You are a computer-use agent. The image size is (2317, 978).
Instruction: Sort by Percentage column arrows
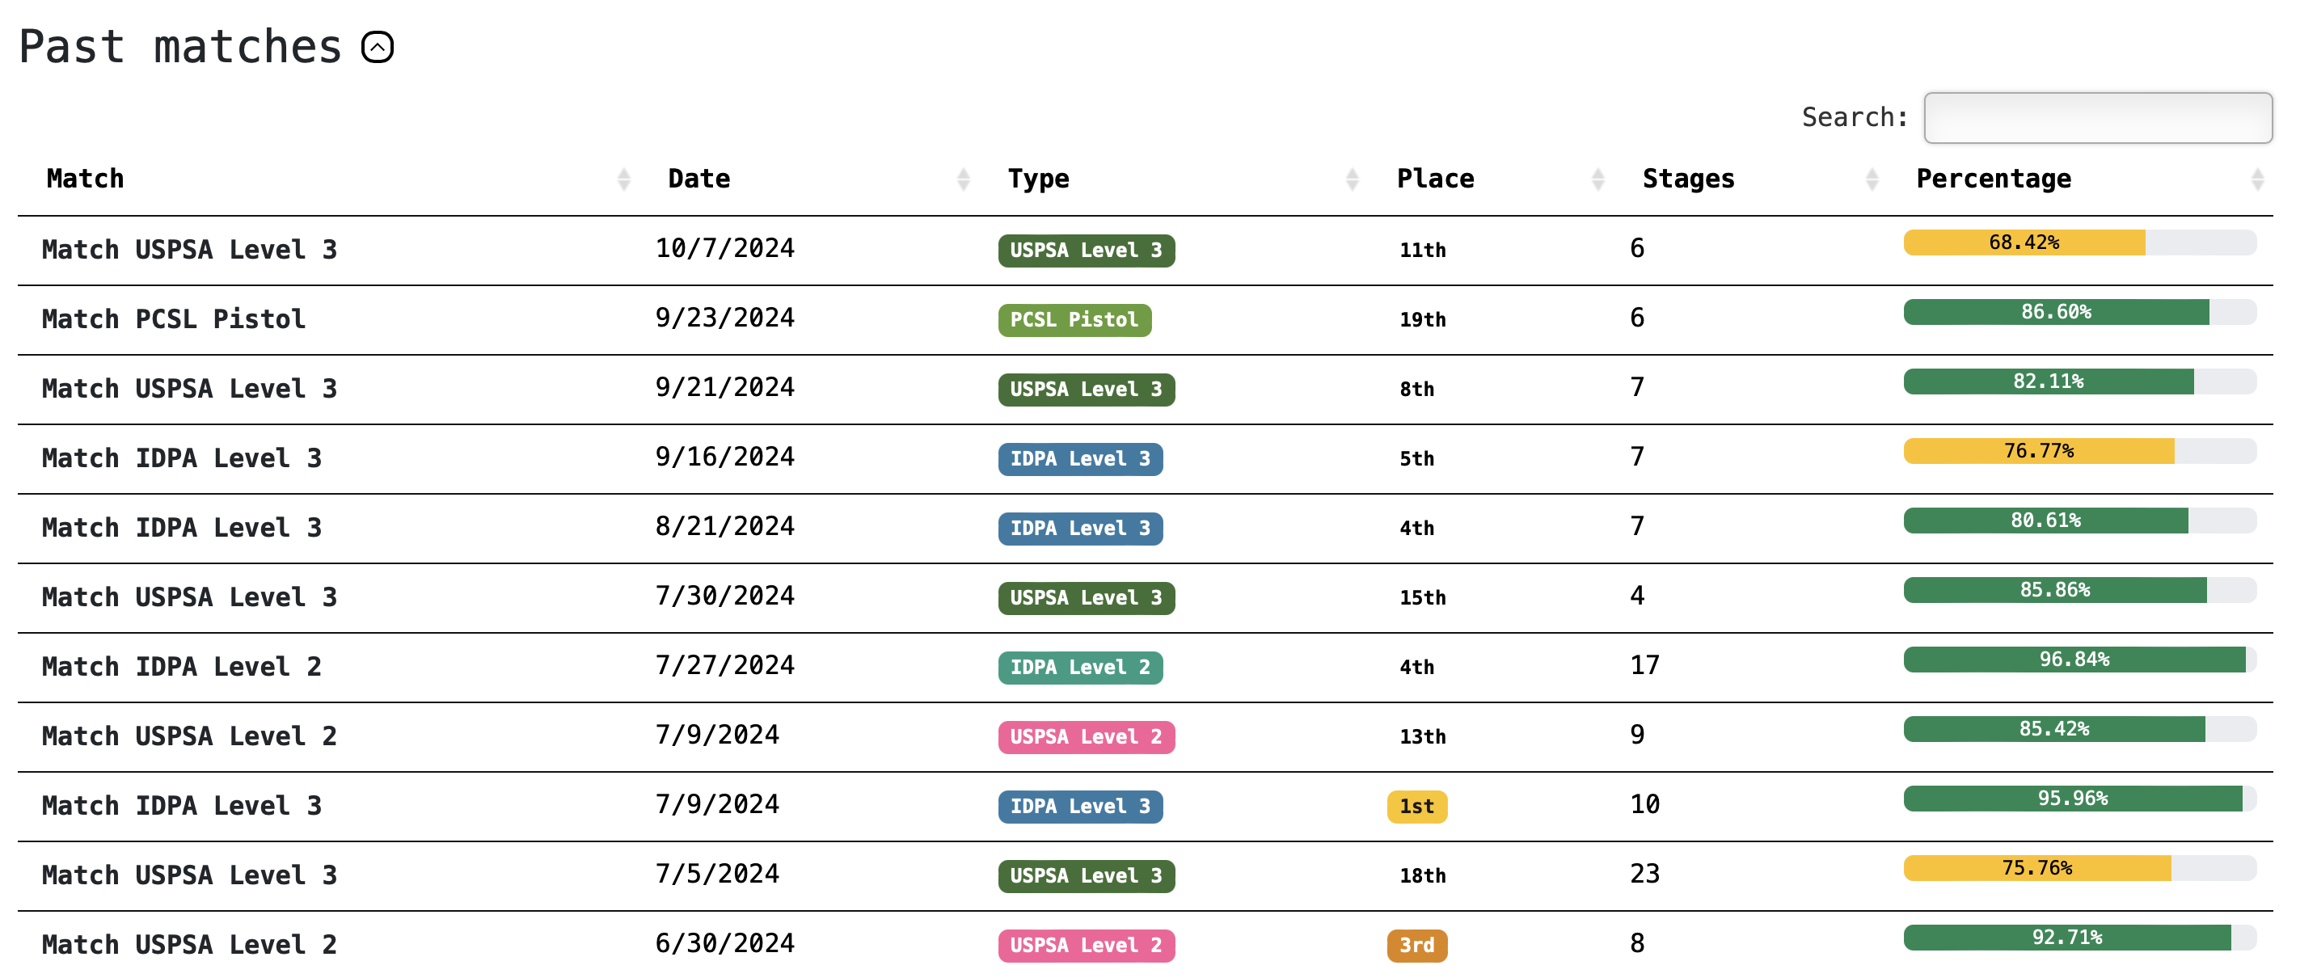pyautogui.click(x=2256, y=179)
